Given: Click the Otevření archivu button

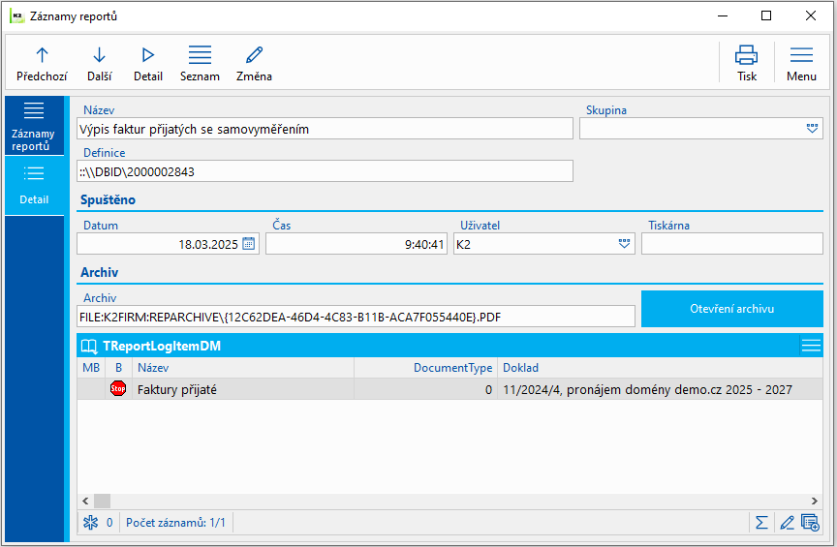Looking at the screenshot, I should [731, 309].
